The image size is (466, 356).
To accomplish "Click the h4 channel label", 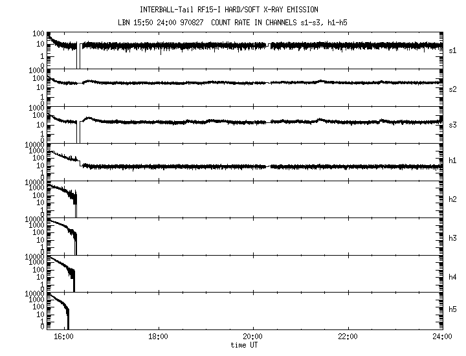I will (452, 274).
